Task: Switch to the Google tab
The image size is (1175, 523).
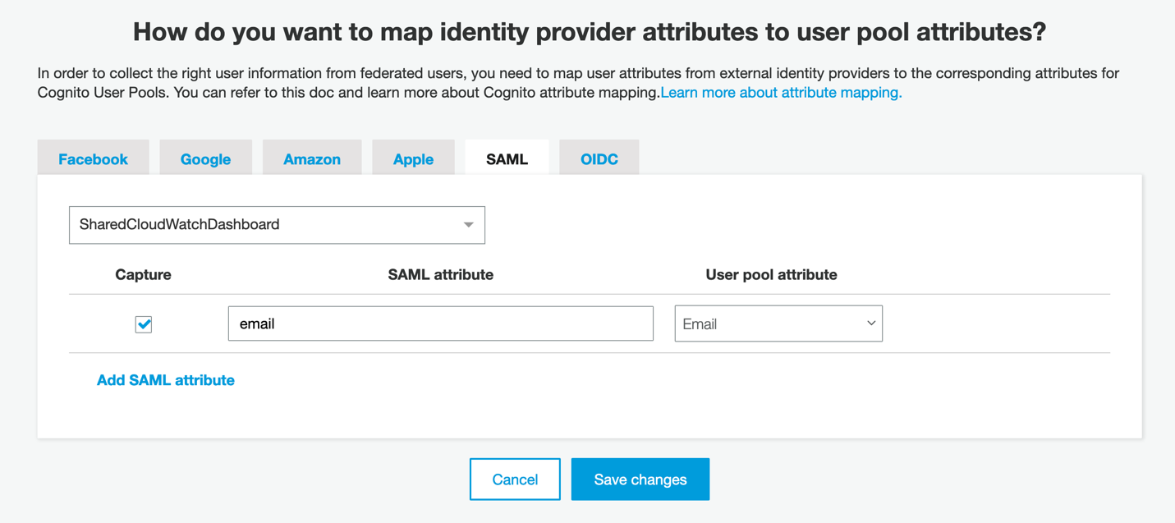Action: coord(205,158)
